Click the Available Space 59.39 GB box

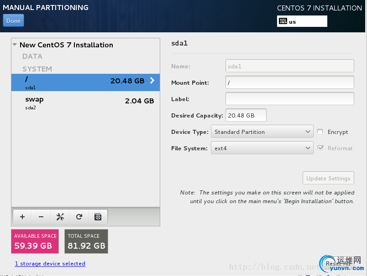pyautogui.click(x=35, y=241)
